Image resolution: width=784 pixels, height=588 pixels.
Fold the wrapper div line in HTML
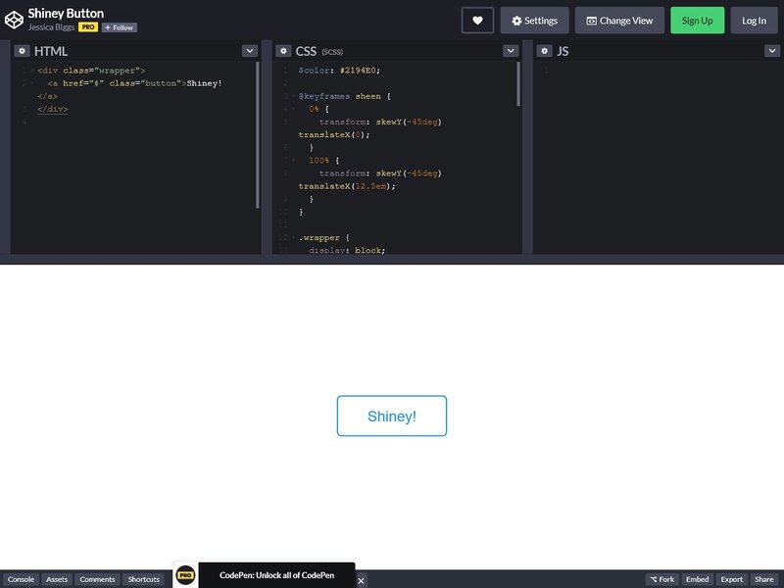tap(32, 71)
